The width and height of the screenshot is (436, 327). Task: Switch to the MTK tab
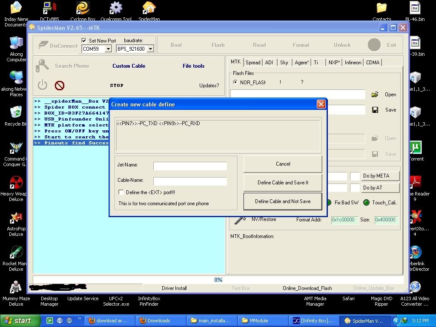235,62
